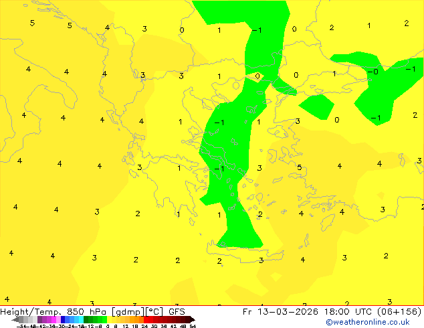Image resolution: width=424 pixels, height=328 pixels.
Task: Click the gray left arrow end of the legend
Action: [15, 319]
